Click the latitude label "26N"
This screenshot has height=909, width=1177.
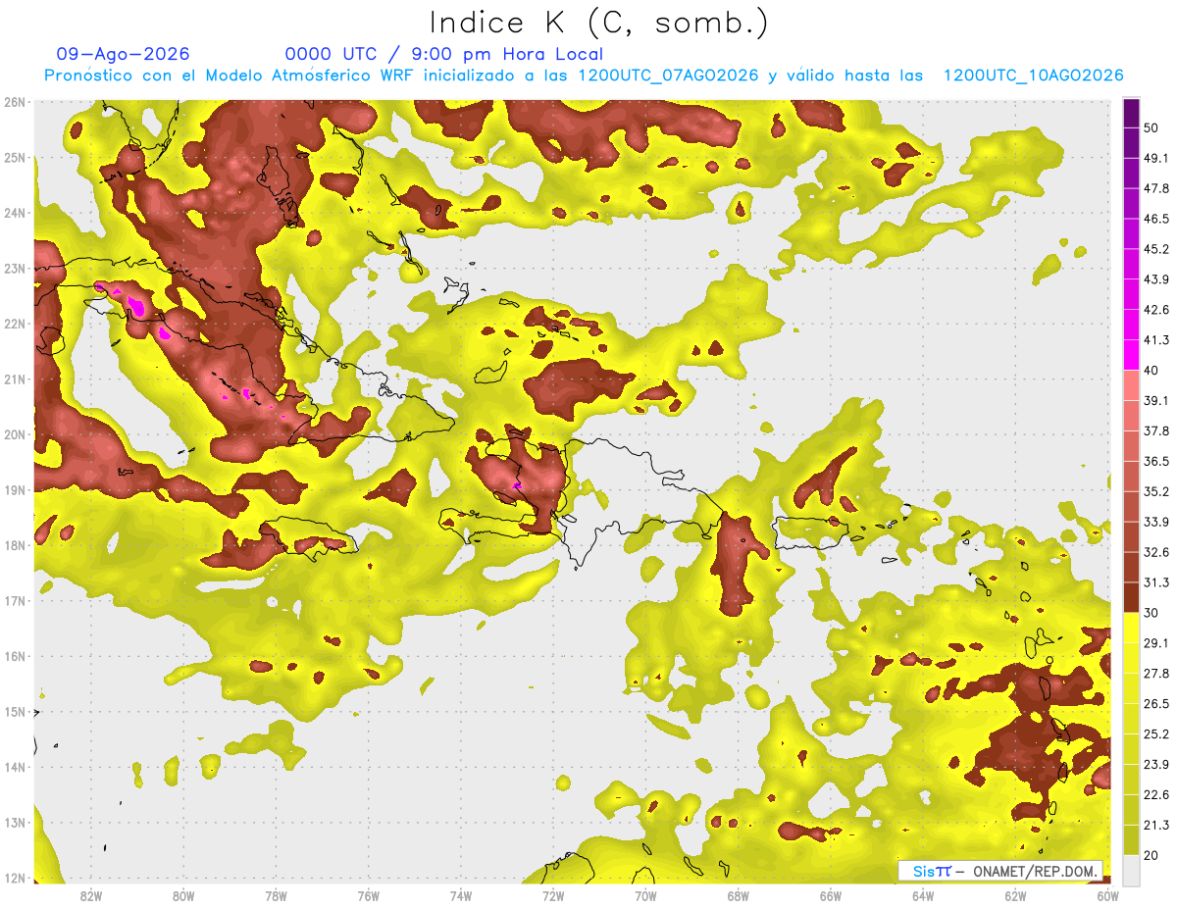tap(14, 101)
